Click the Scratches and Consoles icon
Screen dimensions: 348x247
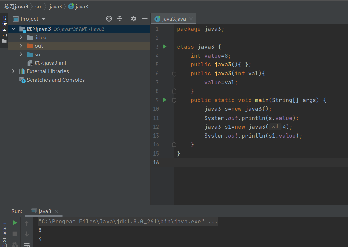tap(22, 80)
